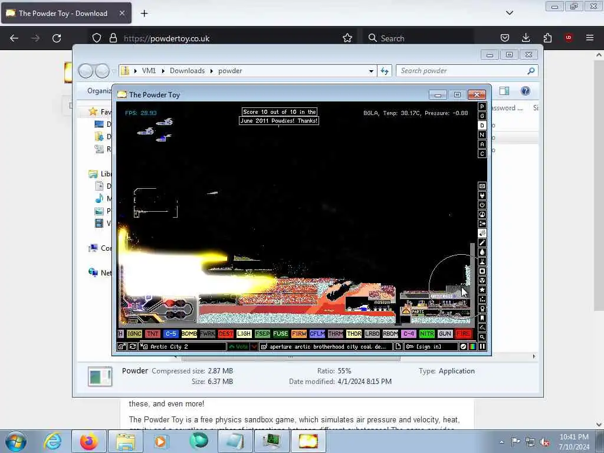604x453 pixels.
Task: Click the Arctic City 2 save button
Action: pos(183,347)
